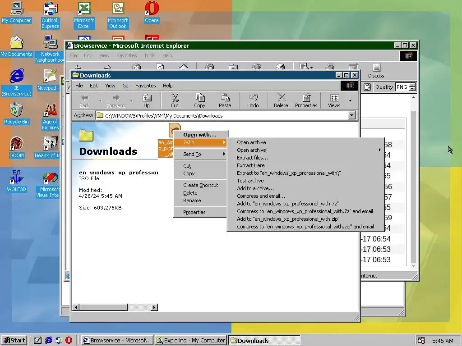Open Microsoft Outlook desktop shortcut

pos(118,15)
